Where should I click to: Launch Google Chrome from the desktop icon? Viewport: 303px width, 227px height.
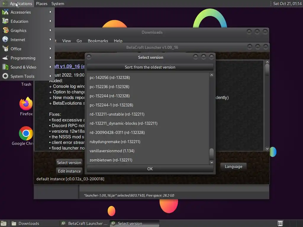pos(26,133)
